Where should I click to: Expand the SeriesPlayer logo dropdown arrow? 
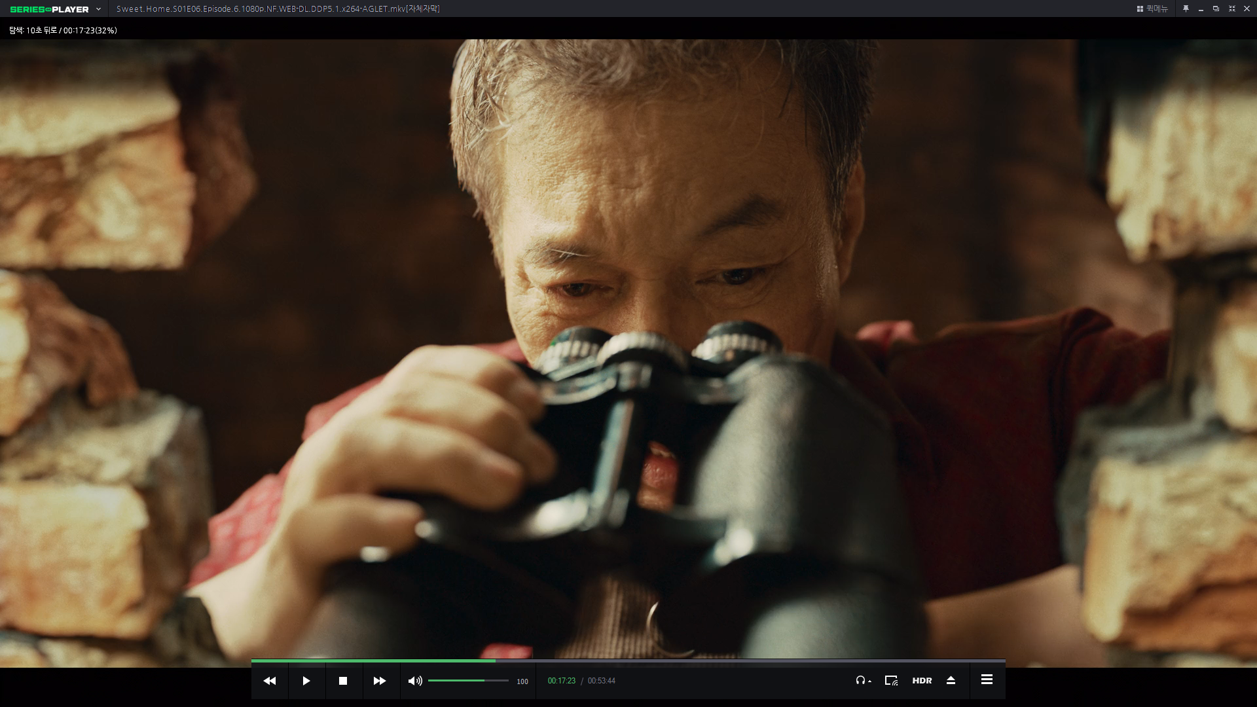[98, 9]
